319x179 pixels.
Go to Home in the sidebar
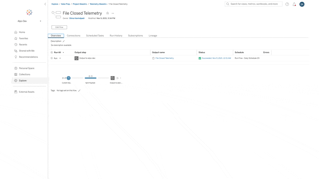(22, 32)
